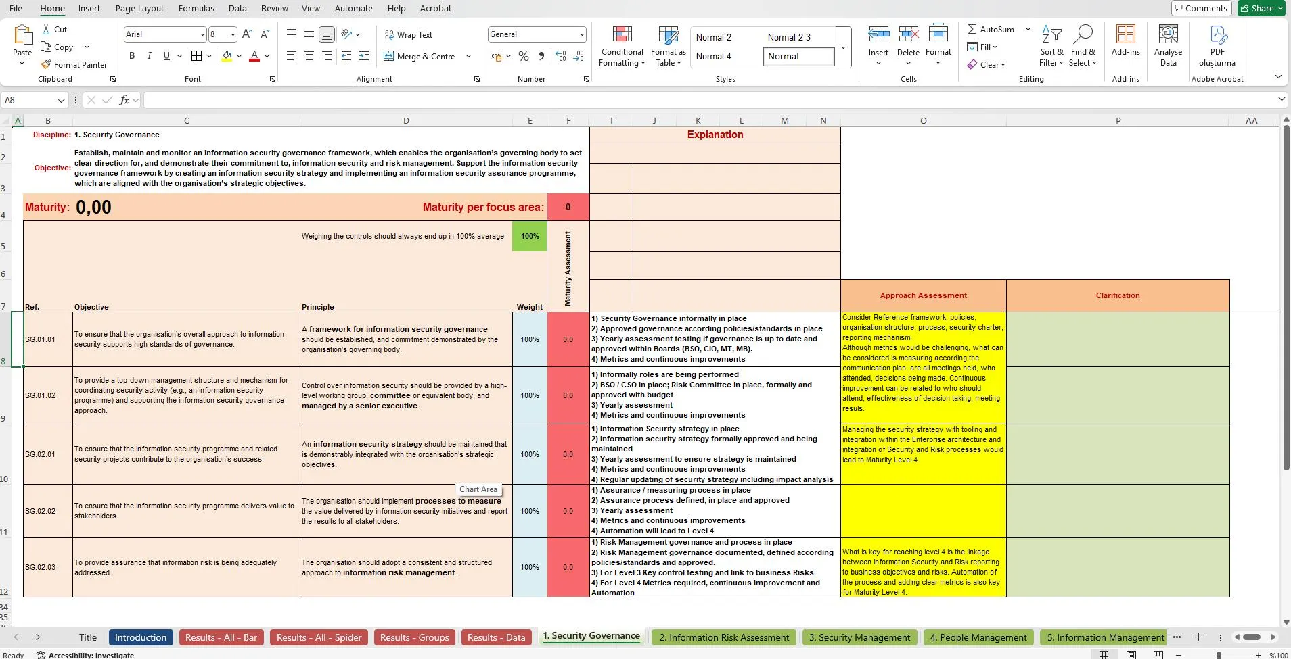Apply the Normal 2 cell style

click(x=714, y=37)
